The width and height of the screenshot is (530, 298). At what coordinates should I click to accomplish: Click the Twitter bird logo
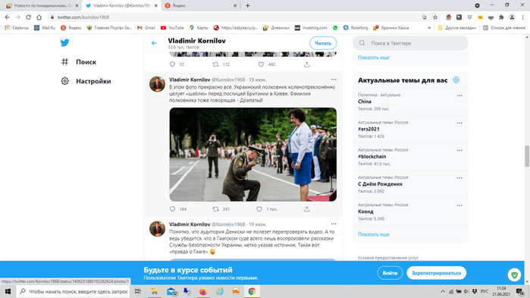pyautogui.click(x=64, y=42)
